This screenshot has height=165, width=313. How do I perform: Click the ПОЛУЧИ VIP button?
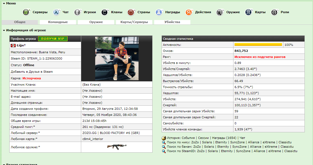[53, 39]
